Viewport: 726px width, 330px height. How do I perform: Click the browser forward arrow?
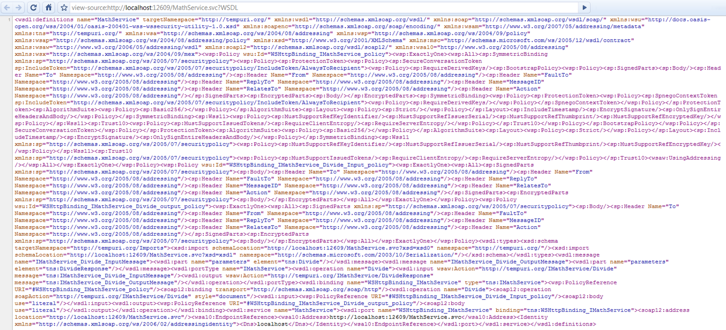18,7
